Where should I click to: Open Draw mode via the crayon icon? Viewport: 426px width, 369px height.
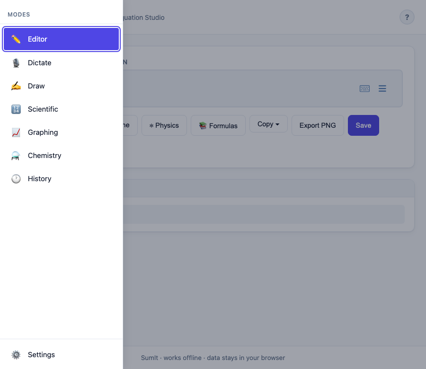pyautogui.click(x=16, y=86)
